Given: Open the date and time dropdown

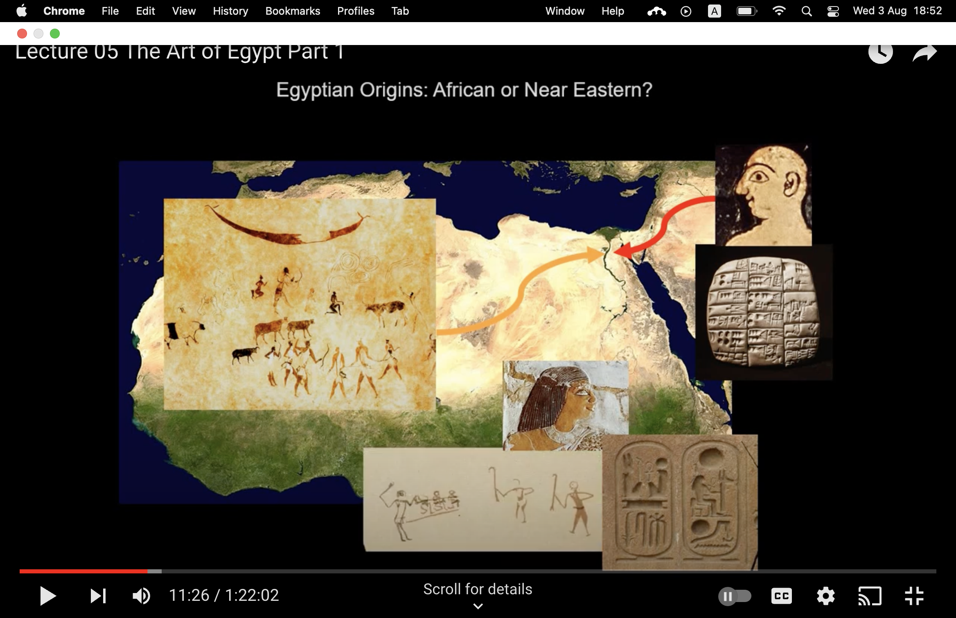Looking at the screenshot, I should pos(897,11).
